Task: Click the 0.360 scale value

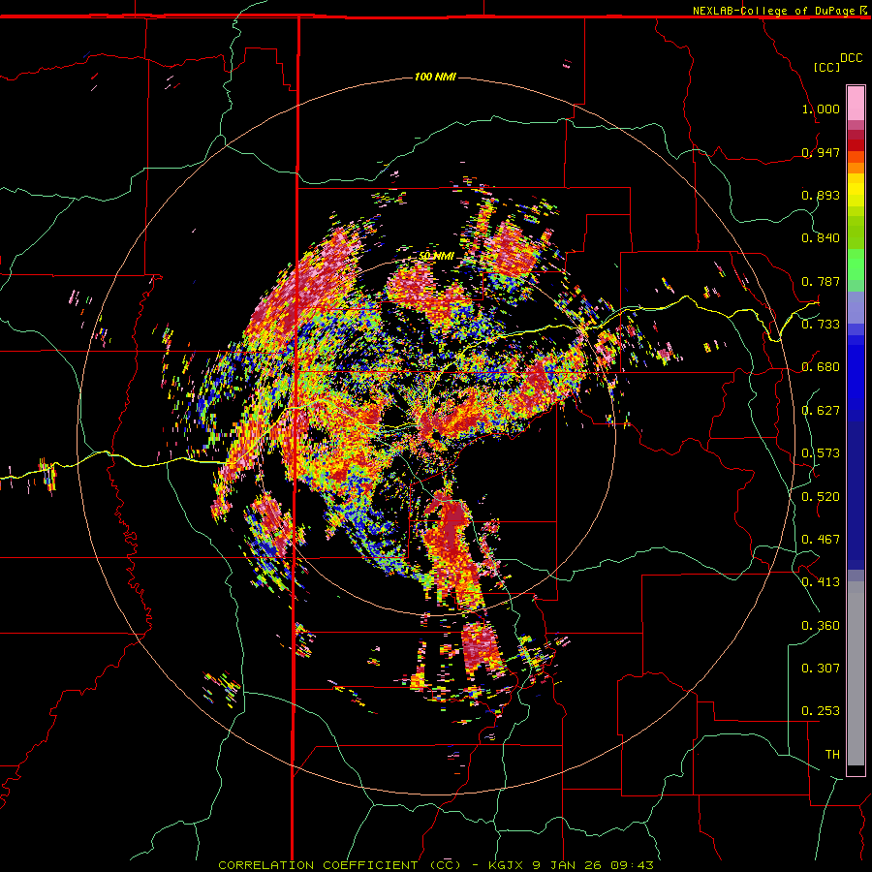Action: [x=821, y=626]
